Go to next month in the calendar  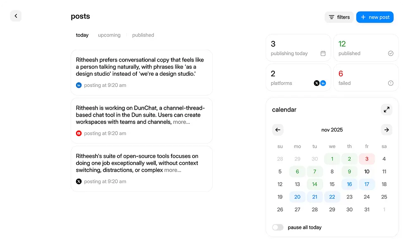386,129
